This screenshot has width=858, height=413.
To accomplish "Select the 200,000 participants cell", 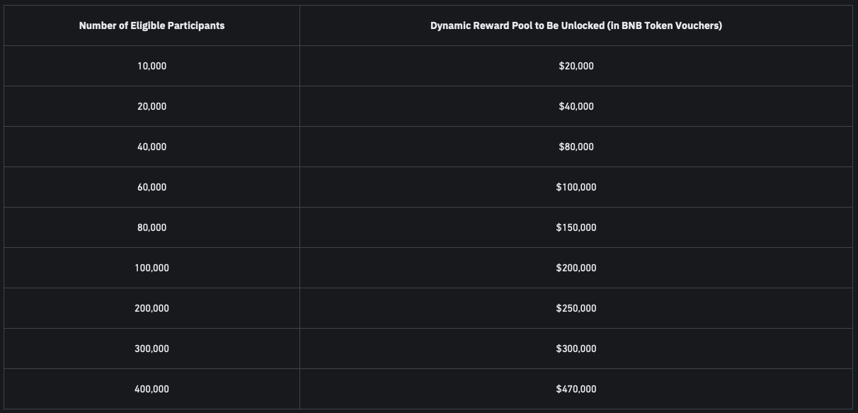I will pos(151,308).
